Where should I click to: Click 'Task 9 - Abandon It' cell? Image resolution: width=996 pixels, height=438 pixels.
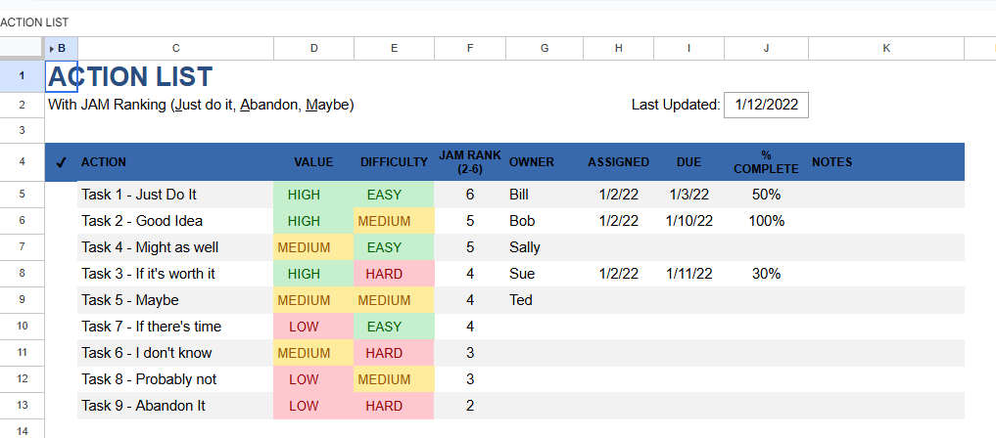(176, 406)
